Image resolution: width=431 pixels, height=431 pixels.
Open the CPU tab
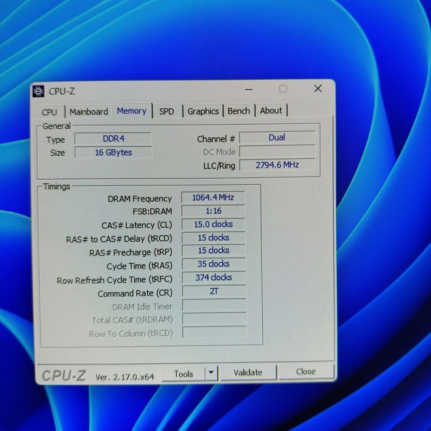(49, 112)
